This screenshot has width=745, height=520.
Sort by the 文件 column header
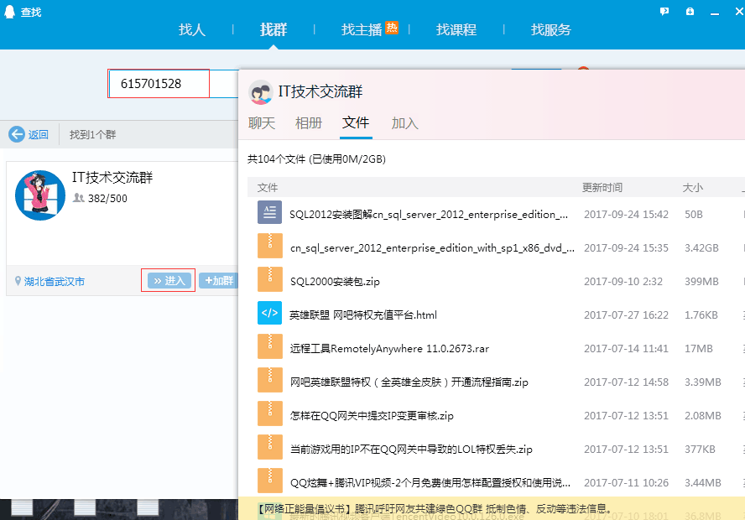point(267,188)
